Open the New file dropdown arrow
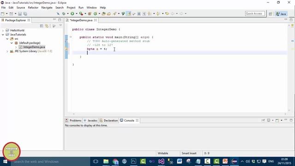Image resolution: width=295 pixels, height=166 pixels. [x=6, y=14]
